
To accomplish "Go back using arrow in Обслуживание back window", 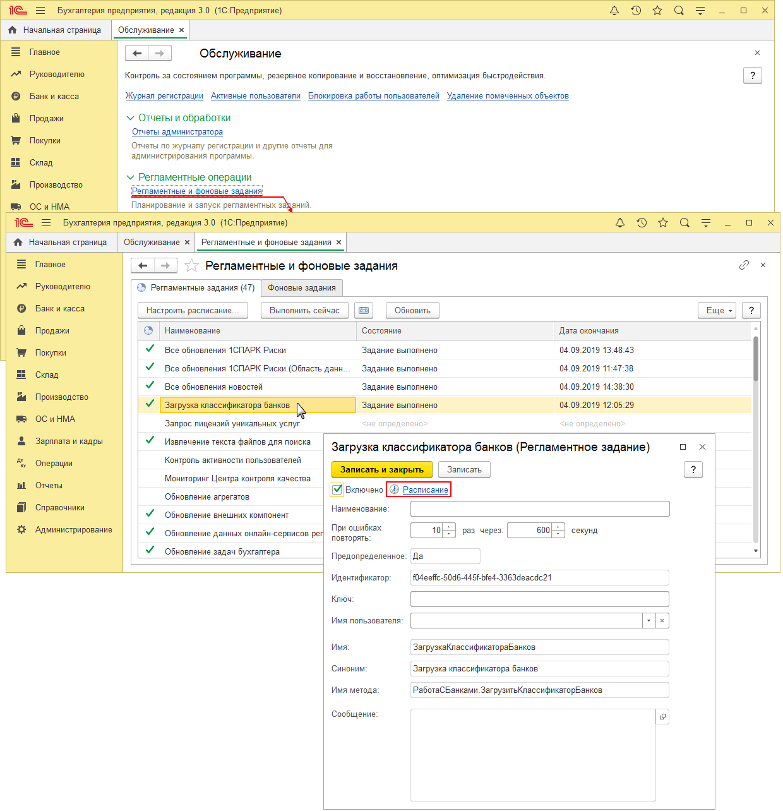I will [137, 53].
